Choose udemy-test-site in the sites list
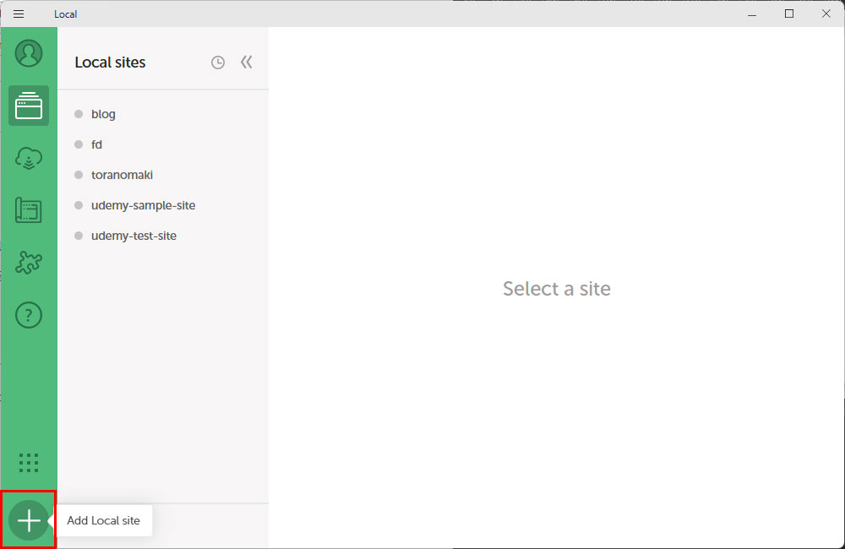845x549 pixels. (x=134, y=236)
